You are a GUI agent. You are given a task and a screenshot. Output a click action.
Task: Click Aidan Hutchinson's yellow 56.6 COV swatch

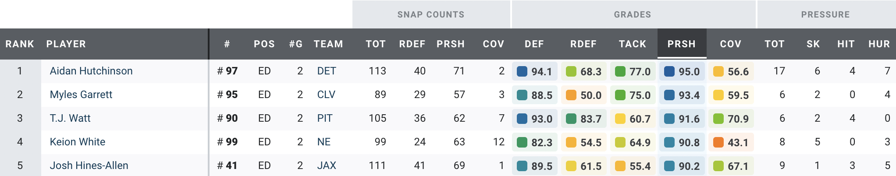718,71
